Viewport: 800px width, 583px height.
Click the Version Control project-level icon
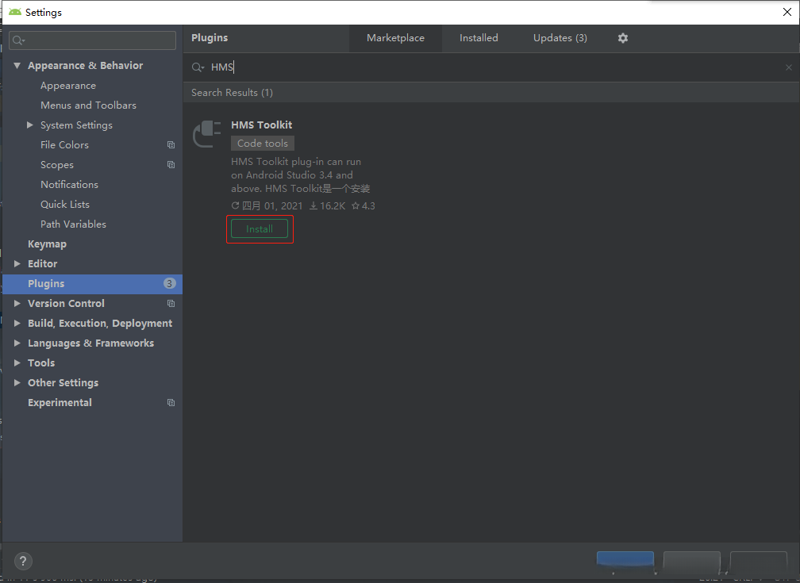click(171, 304)
